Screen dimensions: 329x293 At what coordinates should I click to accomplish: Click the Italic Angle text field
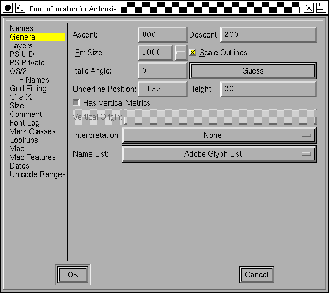click(162, 71)
